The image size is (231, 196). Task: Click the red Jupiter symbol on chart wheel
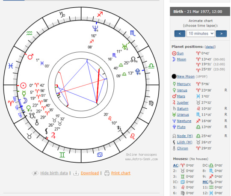pos(53,135)
